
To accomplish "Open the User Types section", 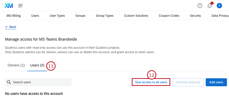I will click(57, 16).
